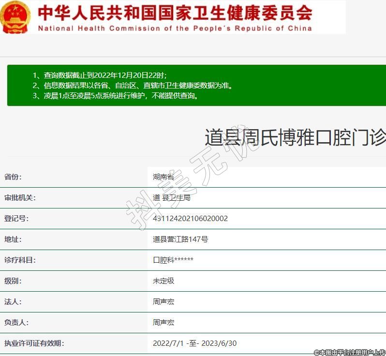Click the Chinese commission title in header
386x356 pixels.
pyautogui.click(x=175, y=12)
